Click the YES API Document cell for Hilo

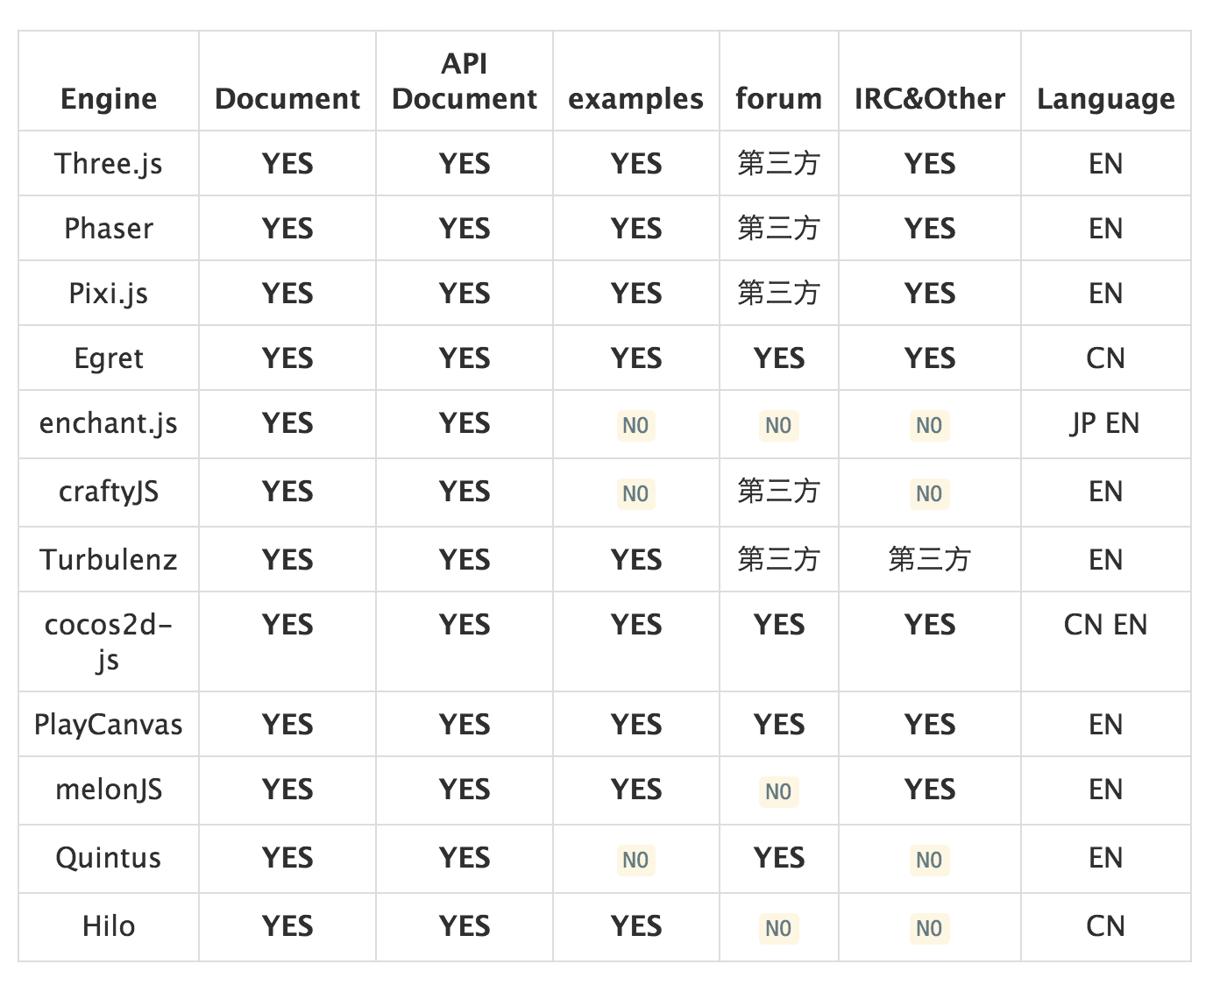tap(465, 926)
